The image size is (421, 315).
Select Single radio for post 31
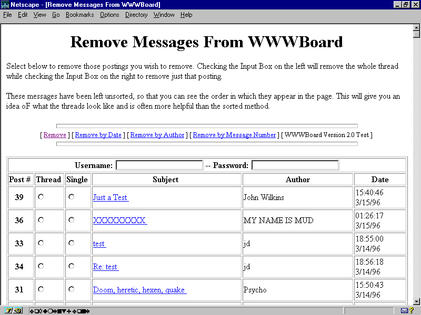(72, 289)
